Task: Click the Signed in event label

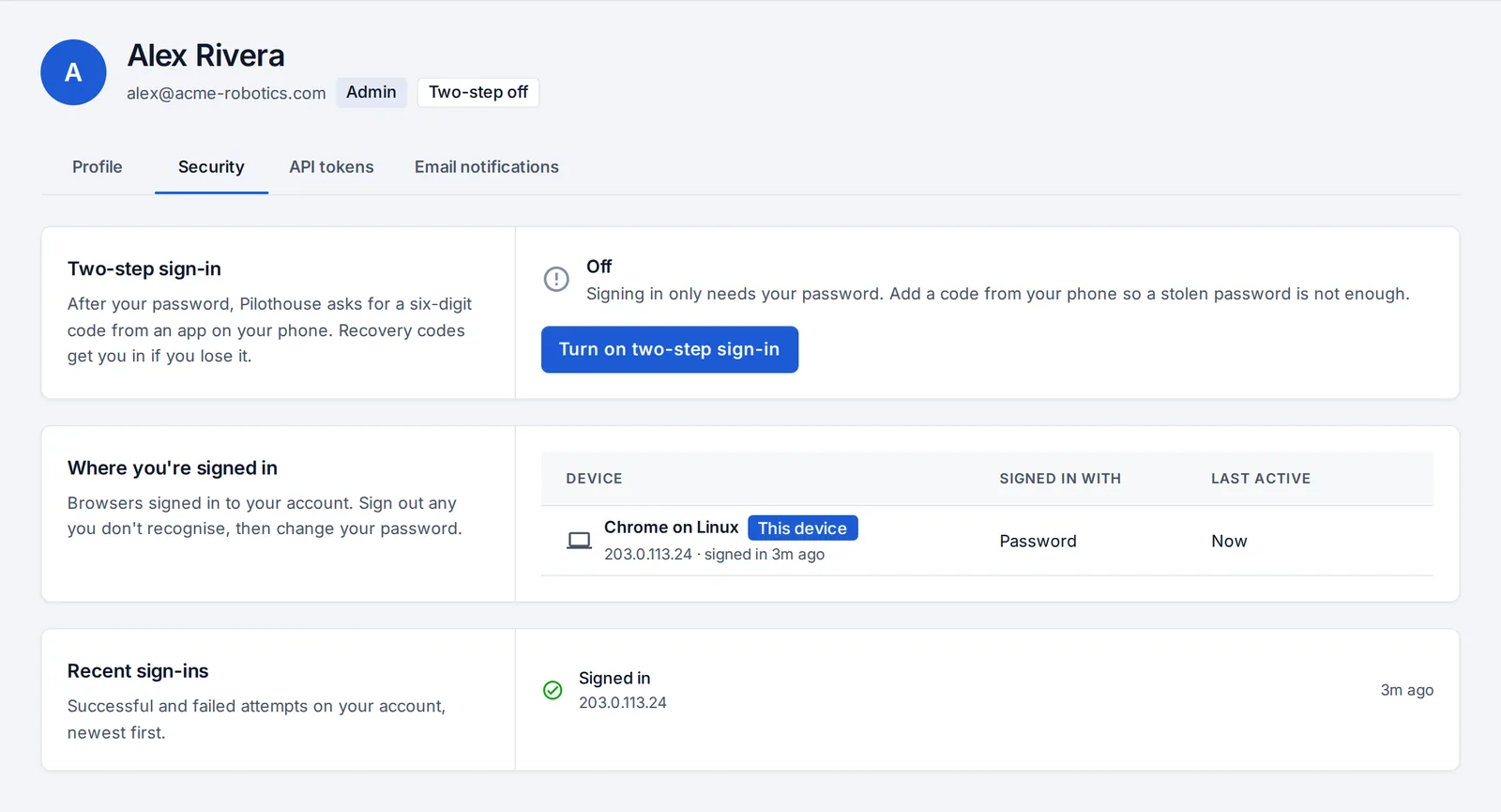Action: click(x=614, y=678)
